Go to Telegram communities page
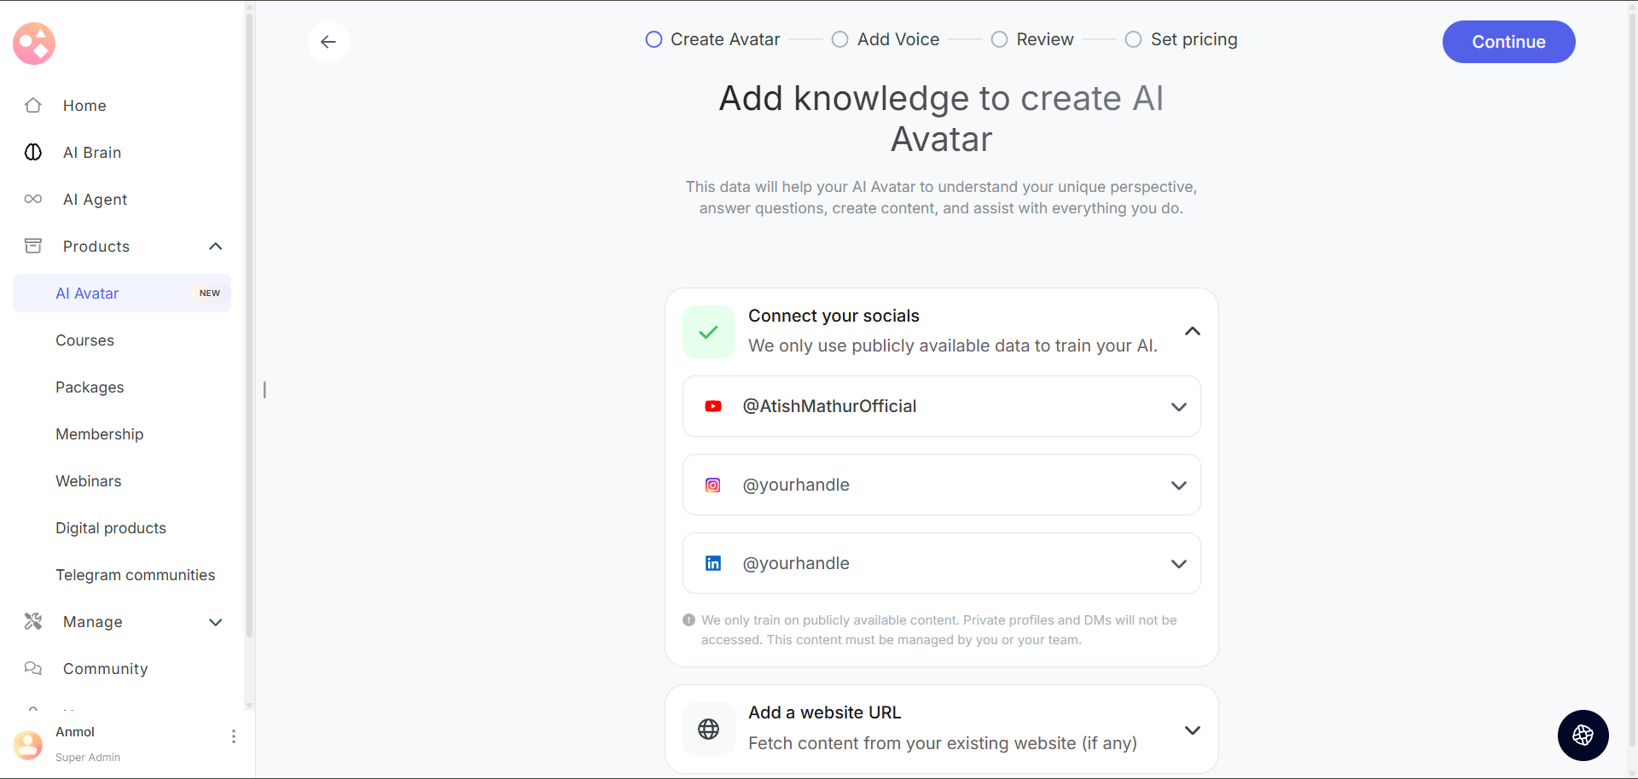The width and height of the screenshot is (1638, 779). click(x=135, y=575)
